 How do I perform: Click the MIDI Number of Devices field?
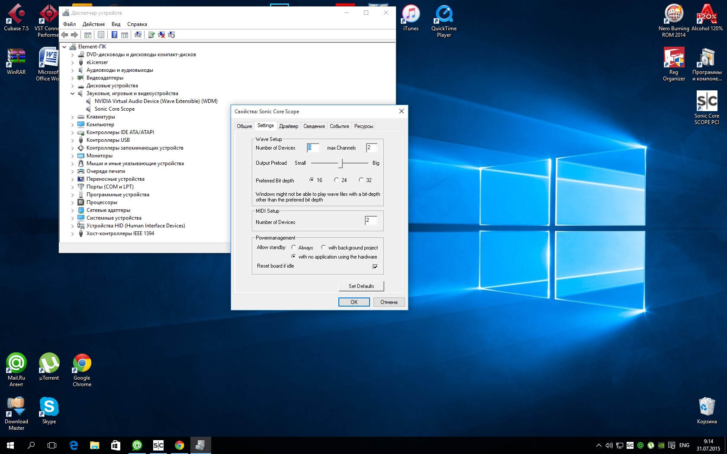point(371,221)
